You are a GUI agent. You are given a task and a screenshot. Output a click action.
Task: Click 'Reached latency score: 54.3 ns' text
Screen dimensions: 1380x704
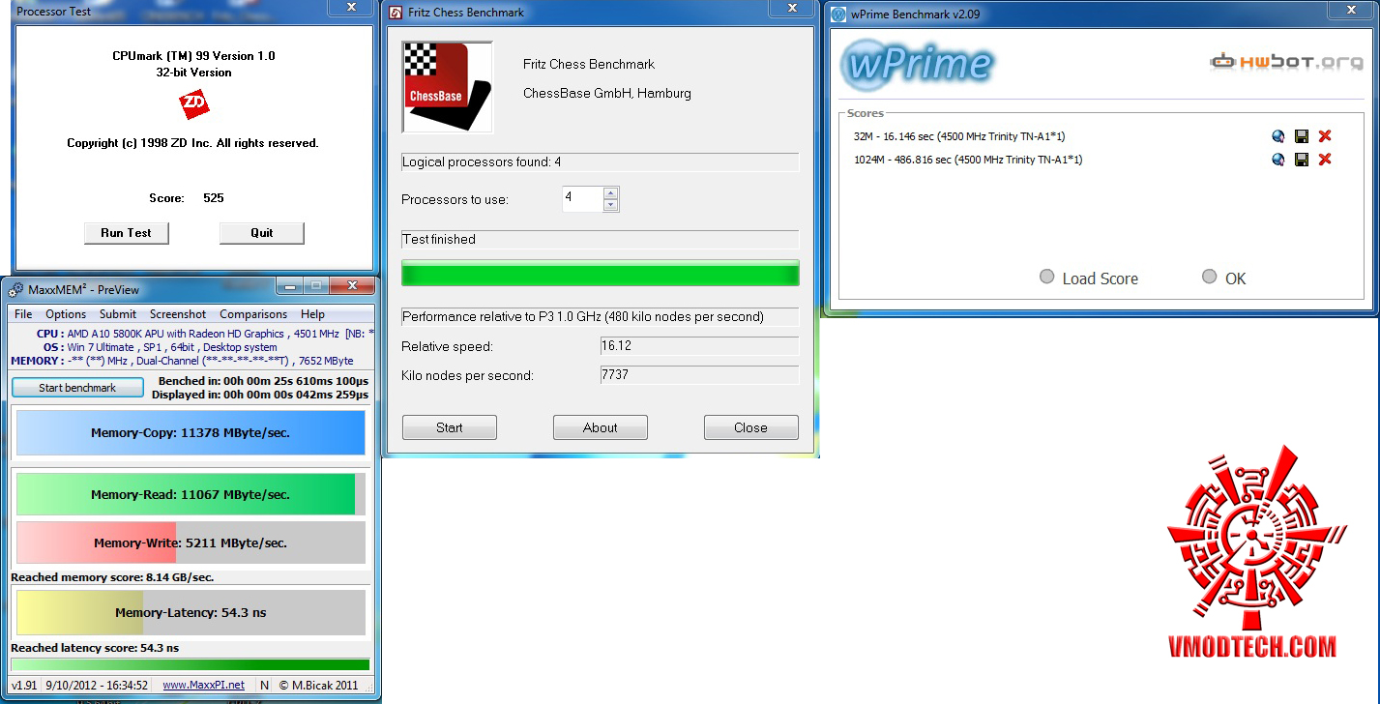point(95,648)
